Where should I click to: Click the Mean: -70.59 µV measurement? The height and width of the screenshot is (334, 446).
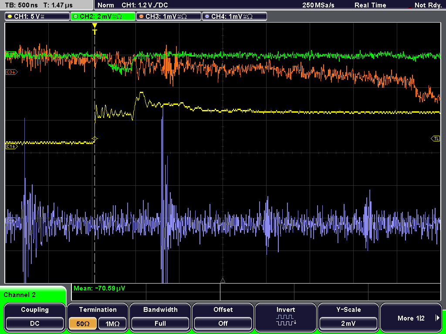click(99, 288)
